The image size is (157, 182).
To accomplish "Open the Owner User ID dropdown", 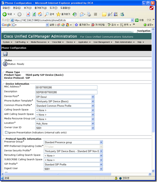I will (x=93, y=128).
